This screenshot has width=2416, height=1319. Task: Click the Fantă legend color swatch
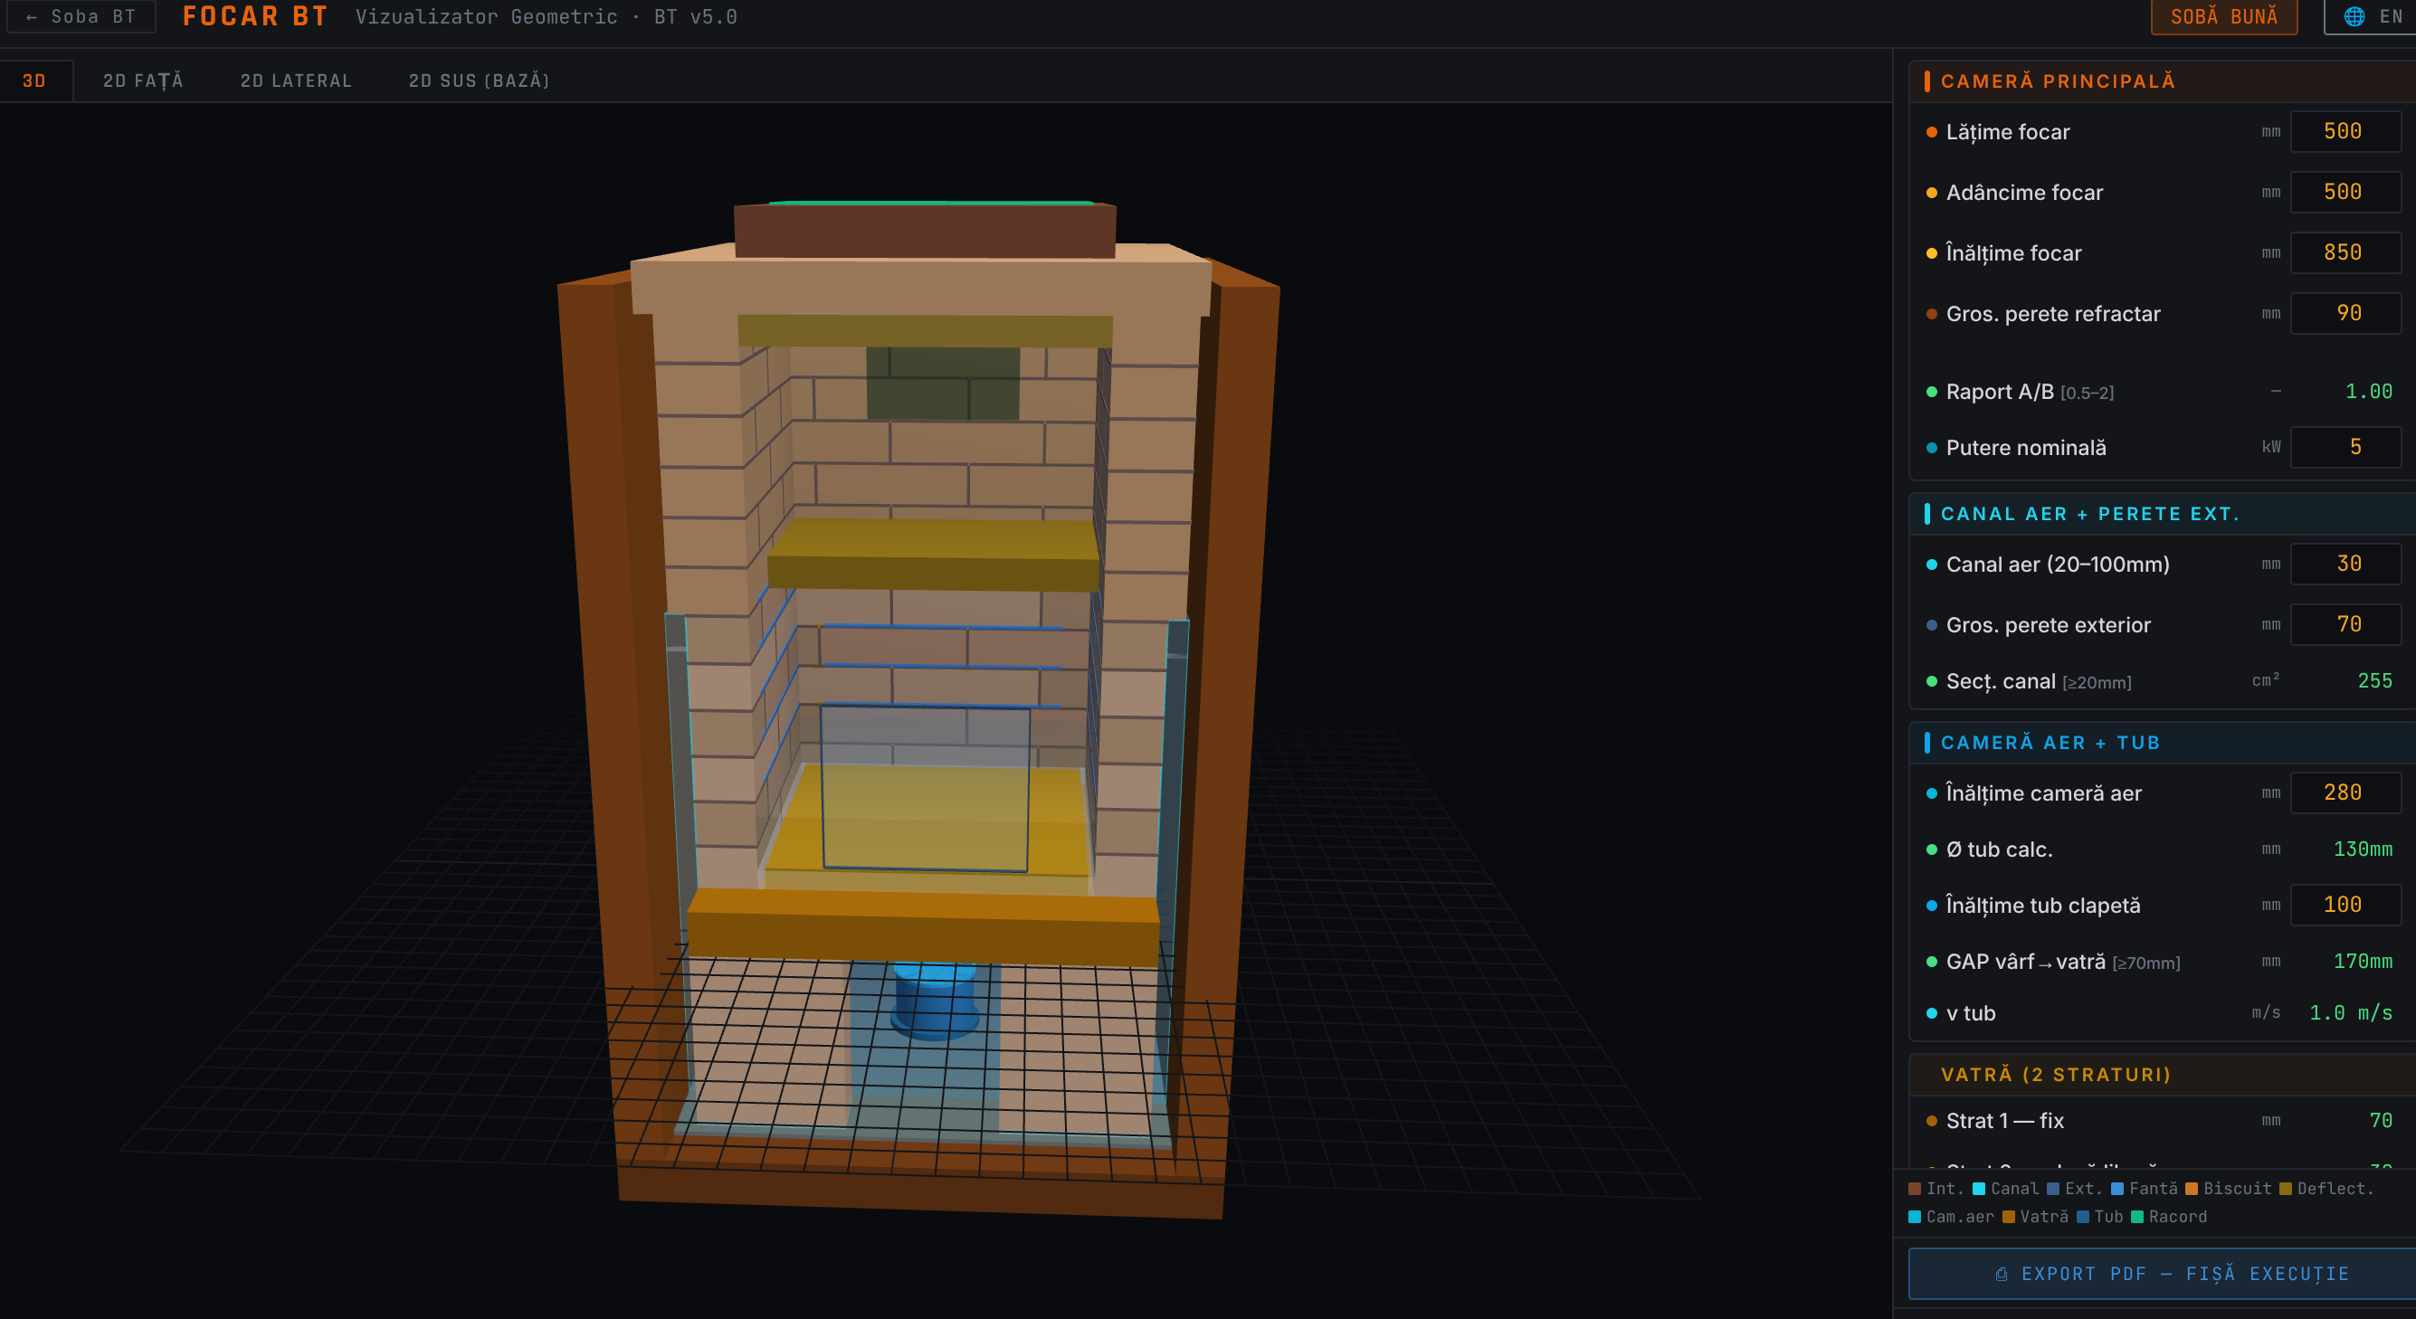point(2116,1189)
